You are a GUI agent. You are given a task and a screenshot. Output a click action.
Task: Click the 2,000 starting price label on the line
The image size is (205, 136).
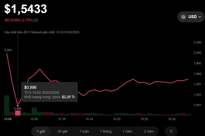coord(8,50)
